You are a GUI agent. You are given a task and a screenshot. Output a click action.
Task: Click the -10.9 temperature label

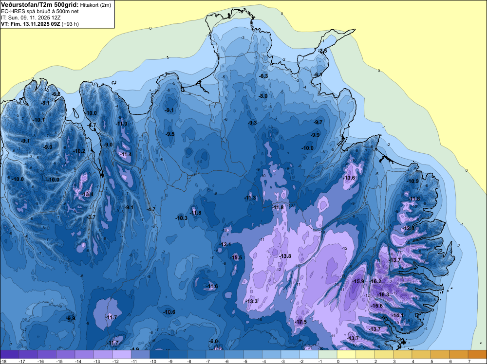tap(413, 181)
